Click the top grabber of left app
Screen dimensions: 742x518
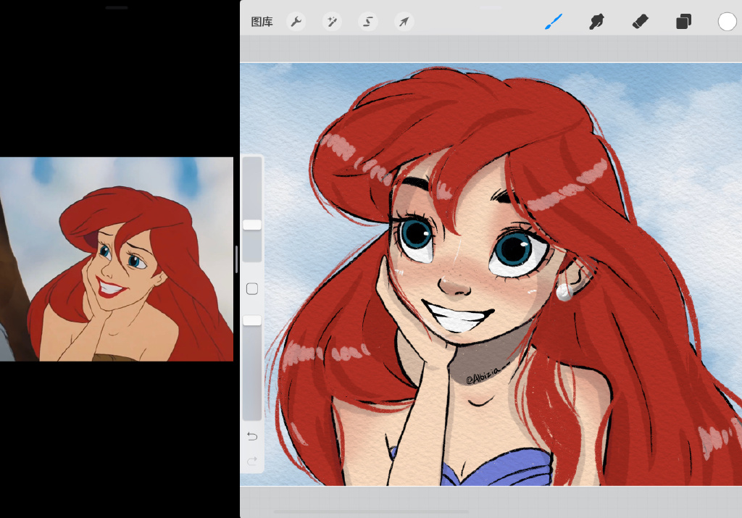click(117, 7)
